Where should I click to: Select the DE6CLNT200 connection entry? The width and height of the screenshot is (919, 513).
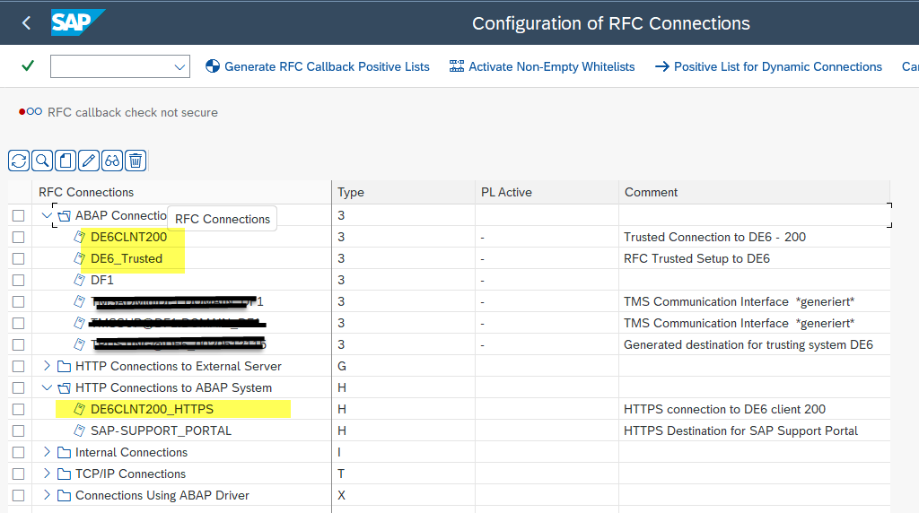pos(129,237)
